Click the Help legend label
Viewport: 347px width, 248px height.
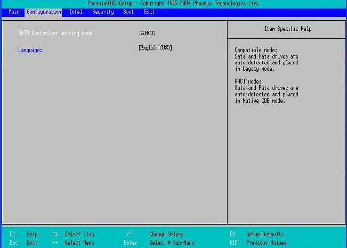32,234
